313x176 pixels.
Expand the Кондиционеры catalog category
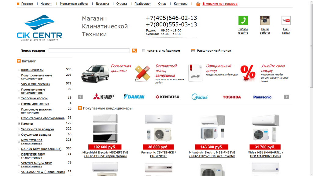coord(19,70)
